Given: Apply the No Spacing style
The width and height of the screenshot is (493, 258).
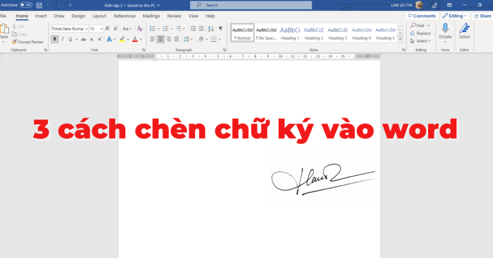Looking at the screenshot, I should click(266, 33).
